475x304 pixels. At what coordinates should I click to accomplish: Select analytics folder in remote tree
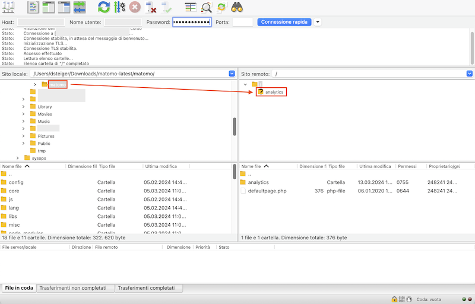[x=274, y=92]
